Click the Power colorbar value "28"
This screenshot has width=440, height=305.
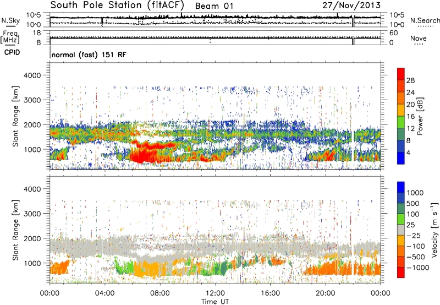tap(410, 80)
